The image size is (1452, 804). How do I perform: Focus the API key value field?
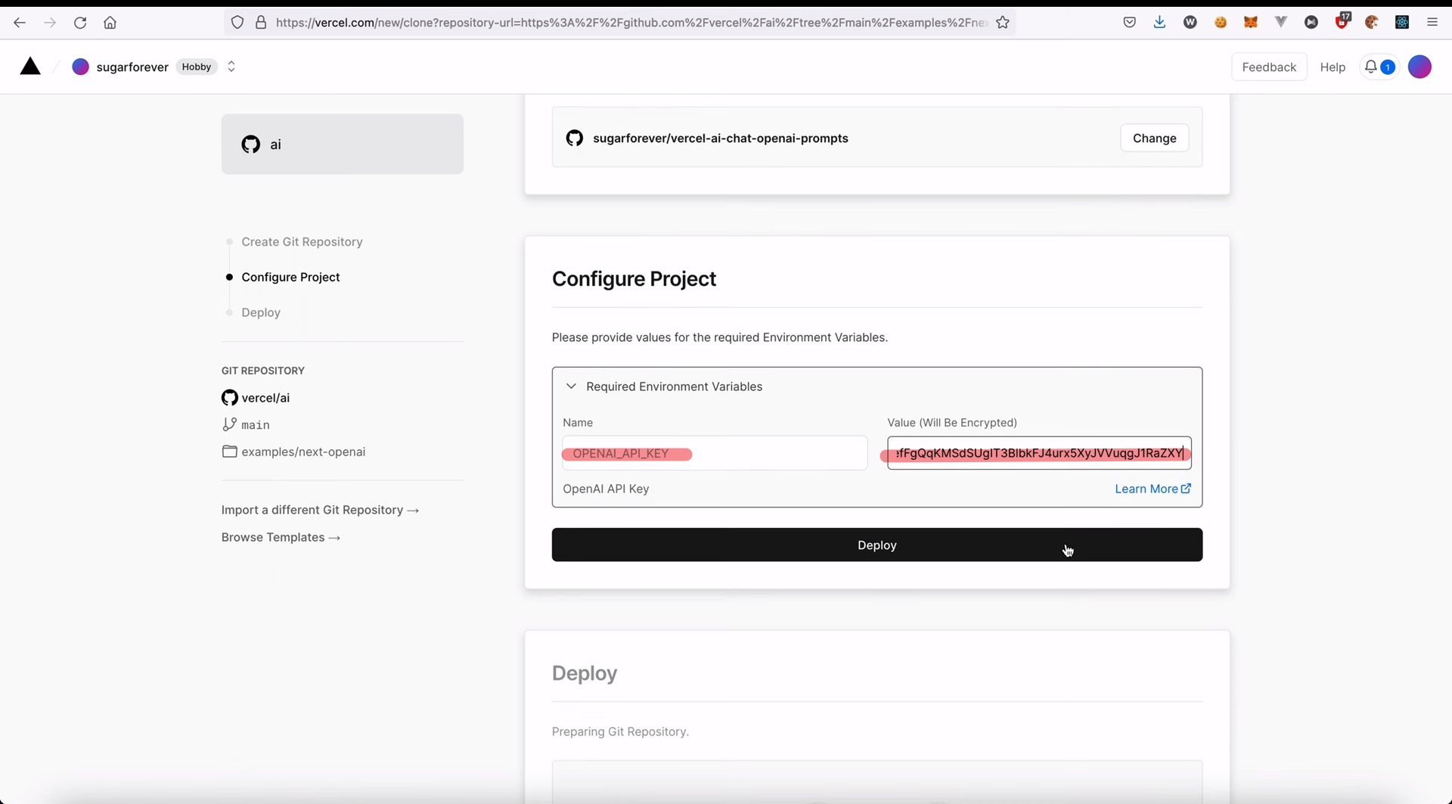(1038, 453)
